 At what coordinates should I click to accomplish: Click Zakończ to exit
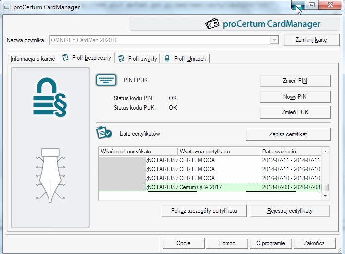314,243
